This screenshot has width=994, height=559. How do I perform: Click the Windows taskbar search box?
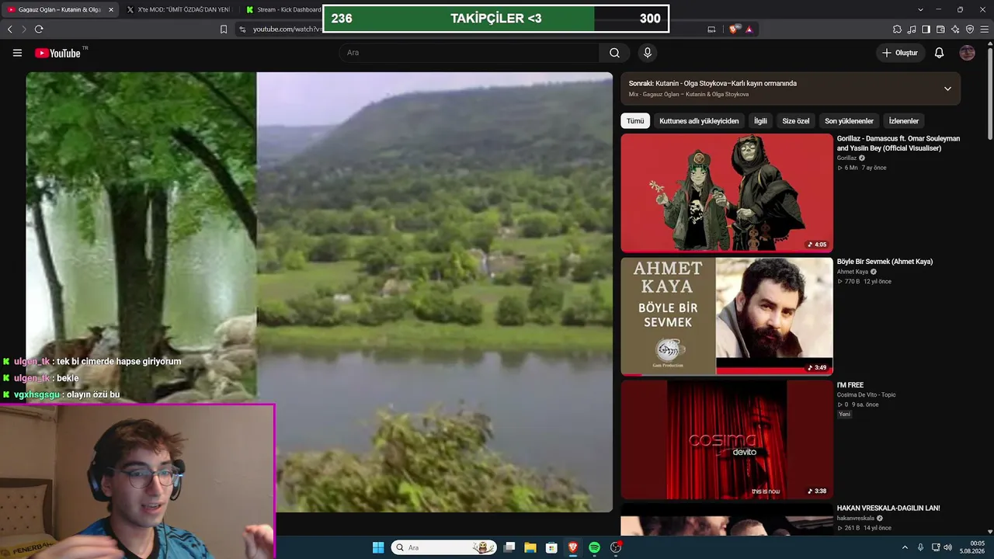click(443, 547)
